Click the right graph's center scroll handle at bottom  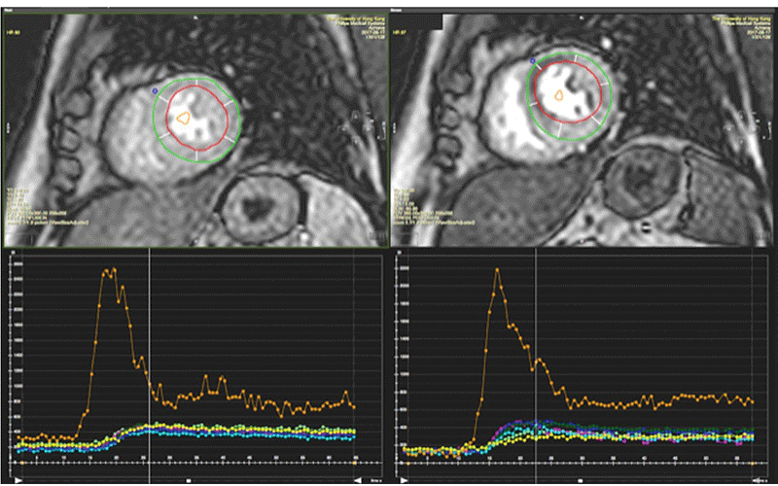[x=580, y=478]
